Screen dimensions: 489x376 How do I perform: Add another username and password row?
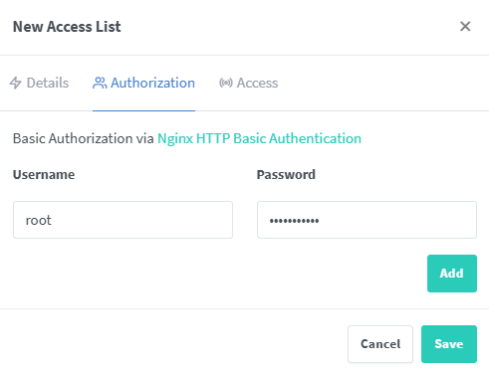click(452, 274)
